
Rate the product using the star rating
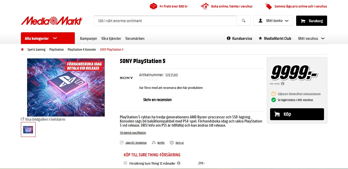click(x=149, y=80)
